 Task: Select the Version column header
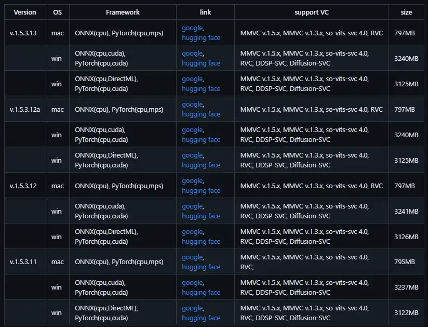coord(25,12)
